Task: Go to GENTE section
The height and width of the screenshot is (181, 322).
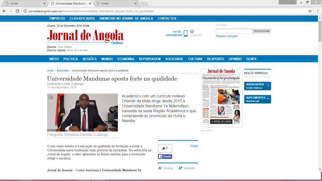Action: (x=252, y=59)
